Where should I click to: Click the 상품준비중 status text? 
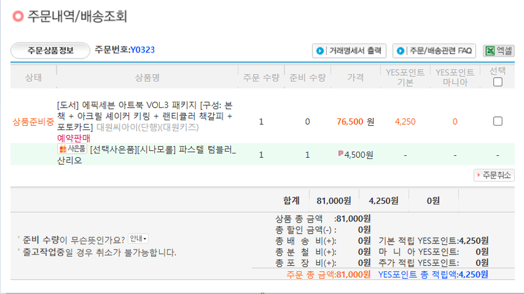(33, 121)
